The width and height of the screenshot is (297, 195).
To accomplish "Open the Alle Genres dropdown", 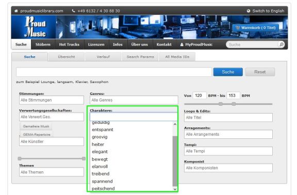I will click(134, 100).
